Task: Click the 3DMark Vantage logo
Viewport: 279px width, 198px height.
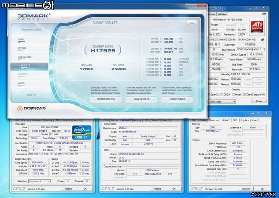Action: point(34,16)
